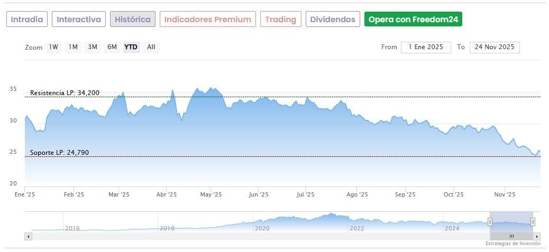Go to the Trading tab
This screenshot has height=252, width=549.
[281, 20]
